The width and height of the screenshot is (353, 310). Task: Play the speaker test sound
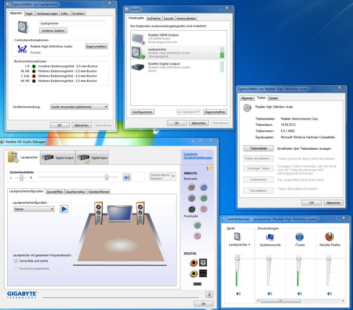tap(64, 209)
